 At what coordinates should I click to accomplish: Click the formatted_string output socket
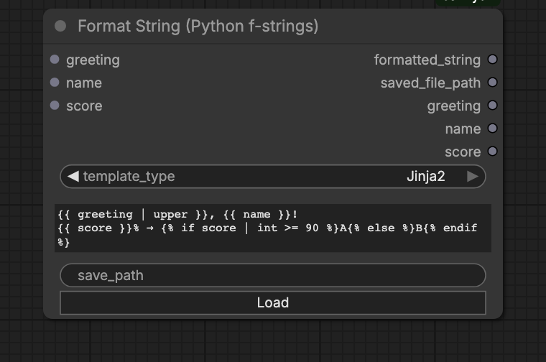tap(492, 60)
